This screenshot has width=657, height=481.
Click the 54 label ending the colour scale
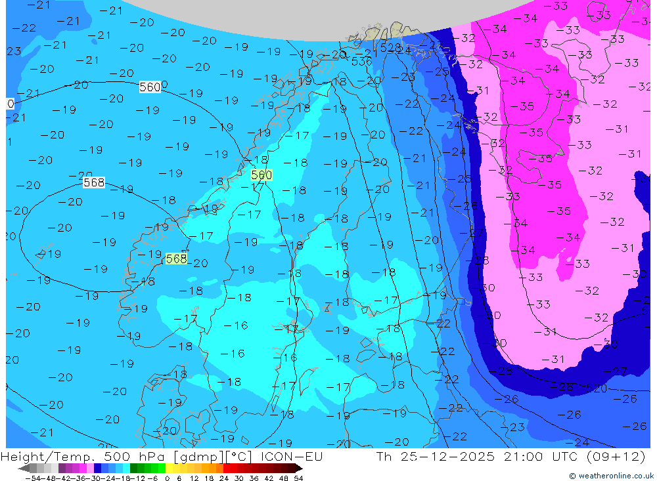point(298,478)
